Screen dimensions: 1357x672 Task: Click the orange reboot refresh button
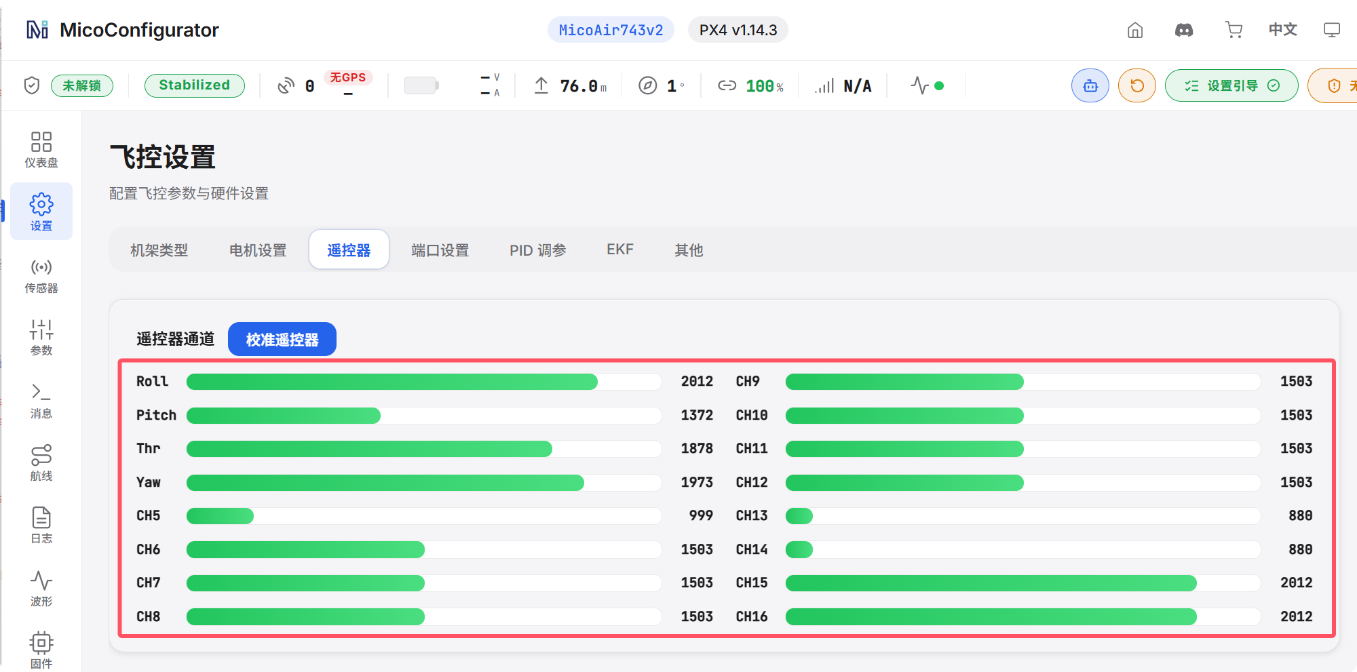1137,85
